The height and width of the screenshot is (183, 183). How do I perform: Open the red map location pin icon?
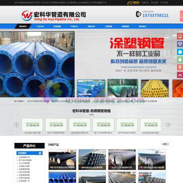[x=180, y=67]
